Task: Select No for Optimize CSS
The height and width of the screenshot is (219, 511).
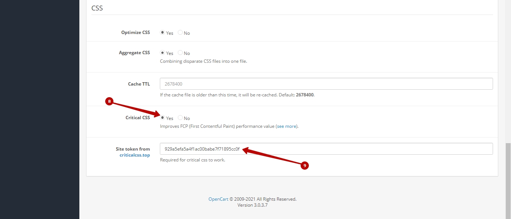Action: coord(180,33)
